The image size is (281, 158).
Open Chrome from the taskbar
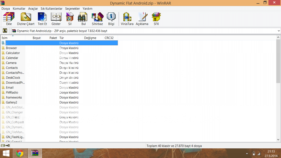19,153
